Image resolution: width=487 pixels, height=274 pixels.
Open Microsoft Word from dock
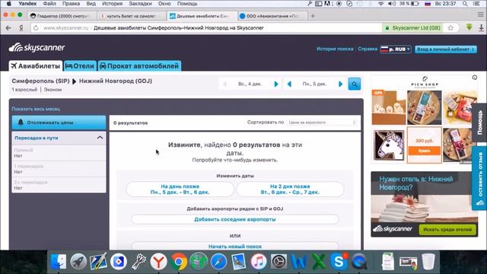pyautogui.click(x=298, y=261)
